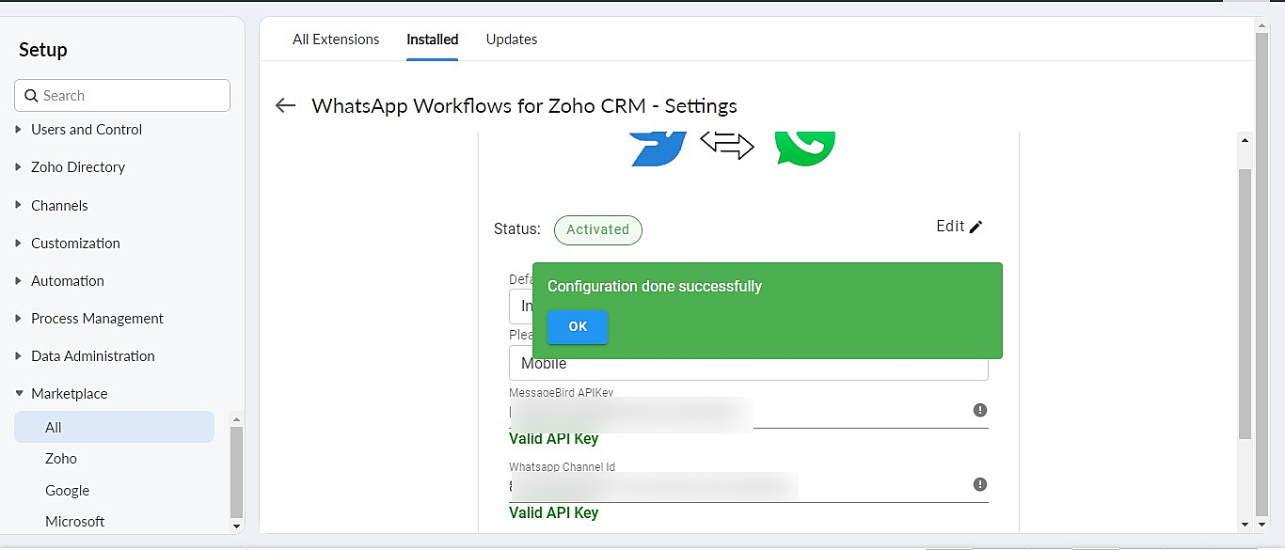Click the MessageBird API key info icon
This screenshot has height=550, width=1285.
(979, 410)
